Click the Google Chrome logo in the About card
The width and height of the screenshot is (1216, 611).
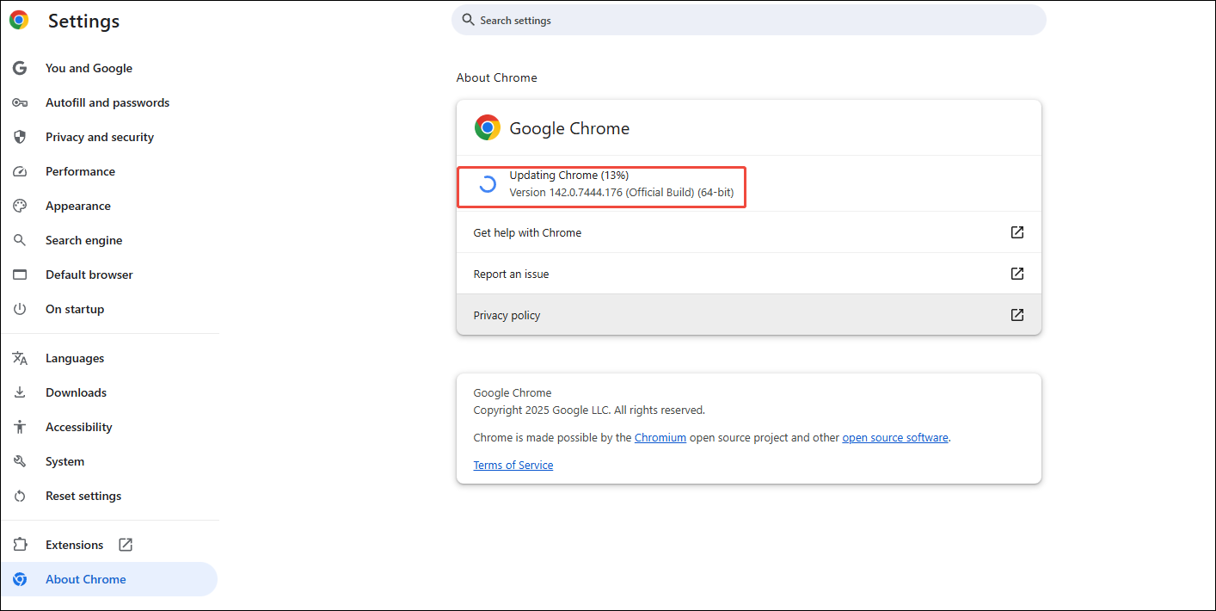488,127
